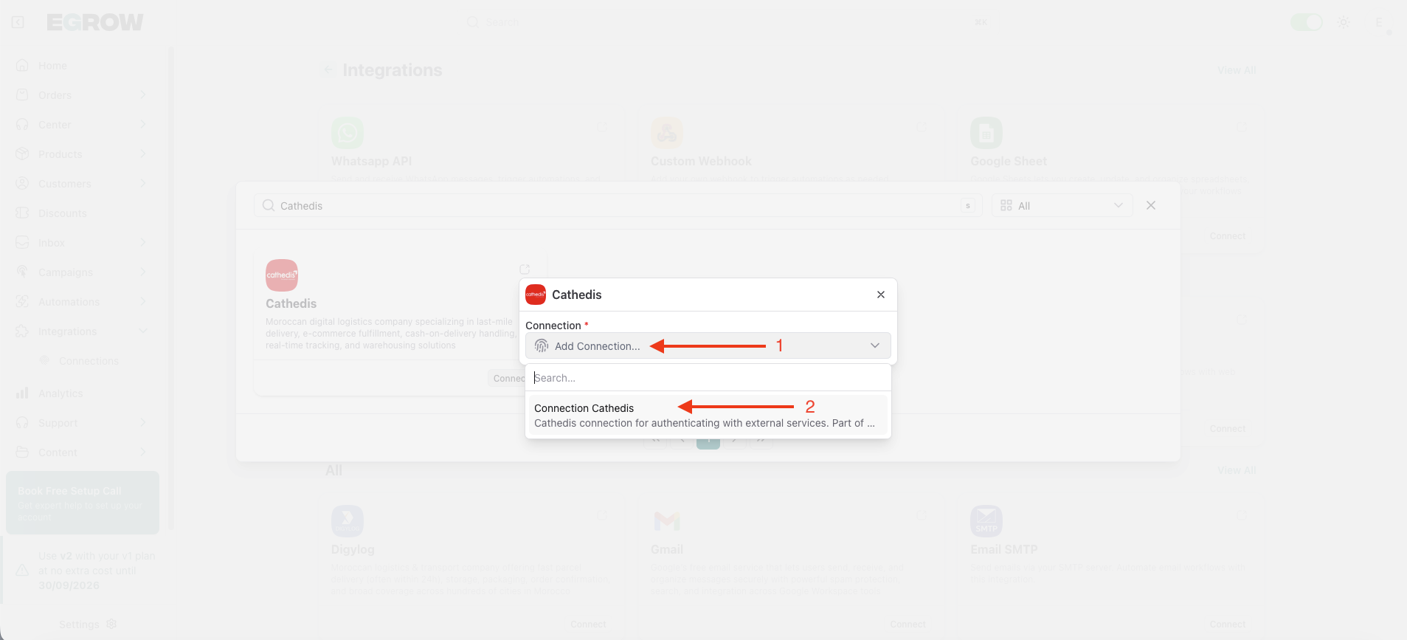The image size is (1407, 640).
Task: Close the Cathedis connection dialog
Action: pos(881,295)
